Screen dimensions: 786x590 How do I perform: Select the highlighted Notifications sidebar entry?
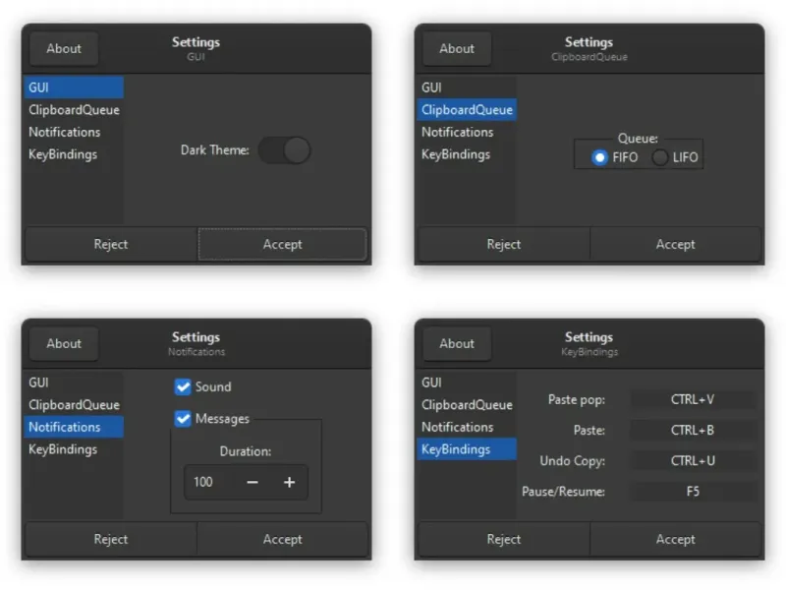pyautogui.click(x=74, y=427)
